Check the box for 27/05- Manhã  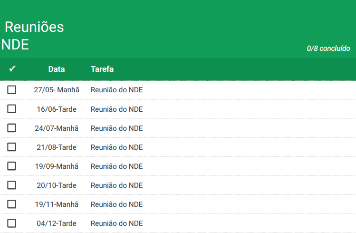(x=11, y=90)
